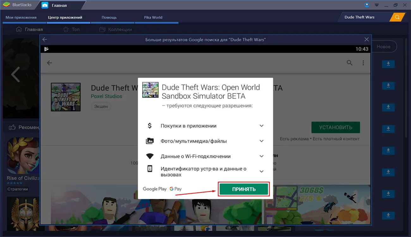The width and height of the screenshot is (411, 237).
Task: Open the Pika World tab
Action: point(153,17)
